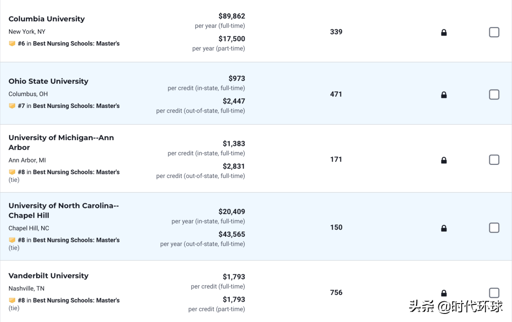The height and width of the screenshot is (322, 512).
Task: Click Ohio State's #7 Best Nursing Schools ranking
Action: coord(76,106)
